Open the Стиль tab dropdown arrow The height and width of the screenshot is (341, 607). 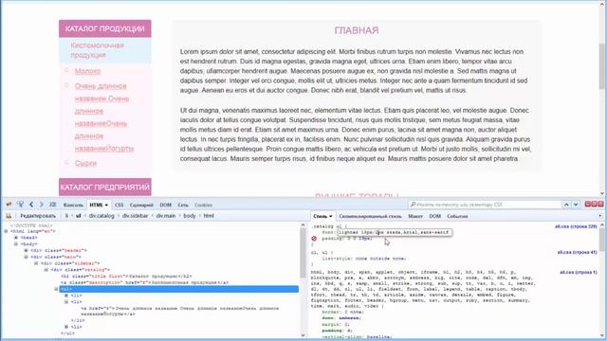pyautogui.click(x=331, y=216)
